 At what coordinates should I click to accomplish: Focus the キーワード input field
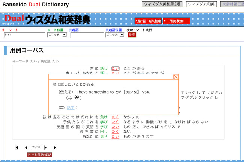tap(24, 35)
